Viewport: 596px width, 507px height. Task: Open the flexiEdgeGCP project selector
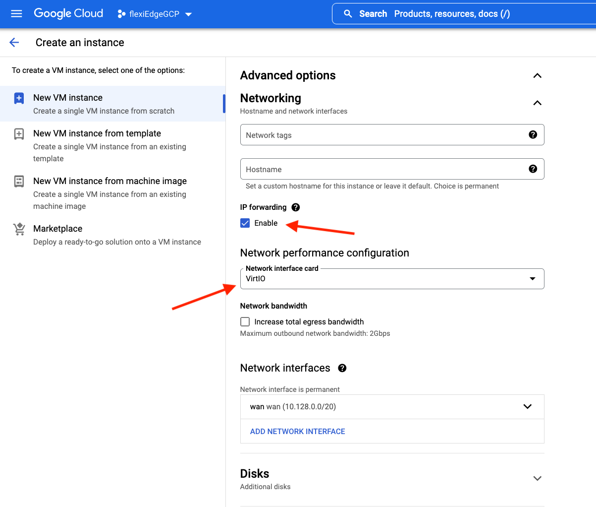pyautogui.click(x=155, y=14)
